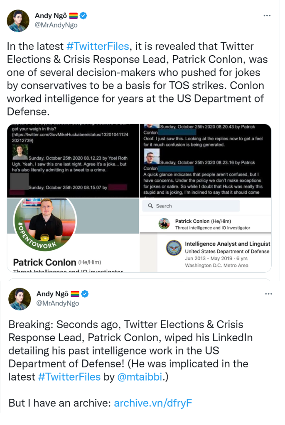Click @MrAndyNgo handle on second tweet

pyautogui.click(x=57, y=303)
